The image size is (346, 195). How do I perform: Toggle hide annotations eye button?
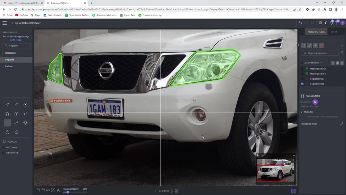pos(315,45)
